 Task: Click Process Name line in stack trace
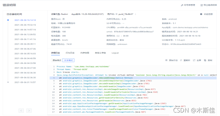[83, 66]
